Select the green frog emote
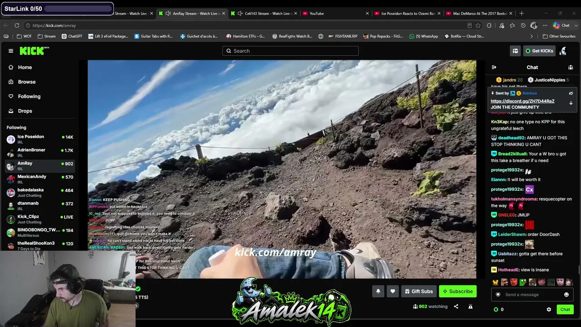 523,282
